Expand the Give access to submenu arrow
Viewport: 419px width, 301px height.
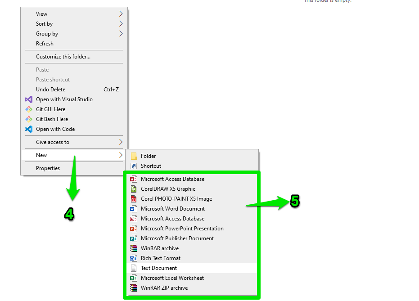click(x=121, y=142)
